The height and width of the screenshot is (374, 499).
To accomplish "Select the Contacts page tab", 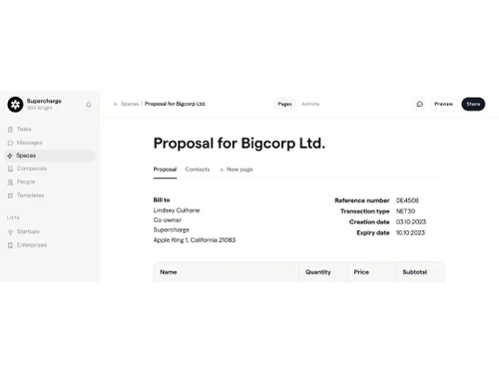I will 198,170.
